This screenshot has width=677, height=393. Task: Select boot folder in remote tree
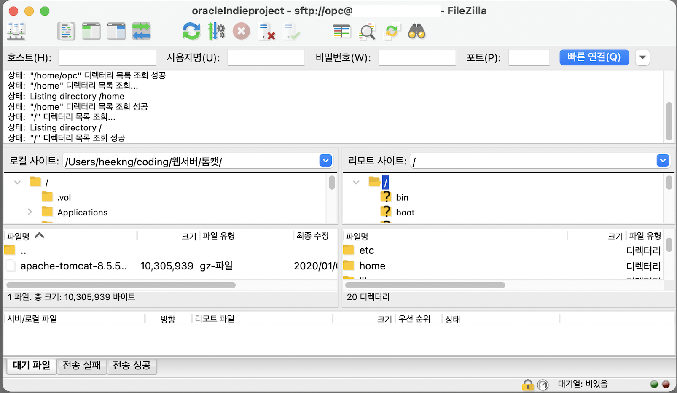[405, 213]
